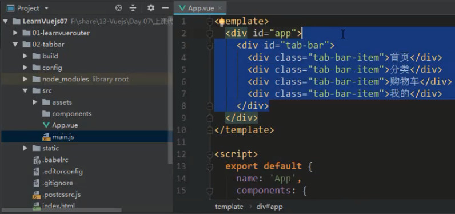The image size is (455, 214).
Task: Collapse the 02-tabbar folder
Action: click(x=15, y=45)
